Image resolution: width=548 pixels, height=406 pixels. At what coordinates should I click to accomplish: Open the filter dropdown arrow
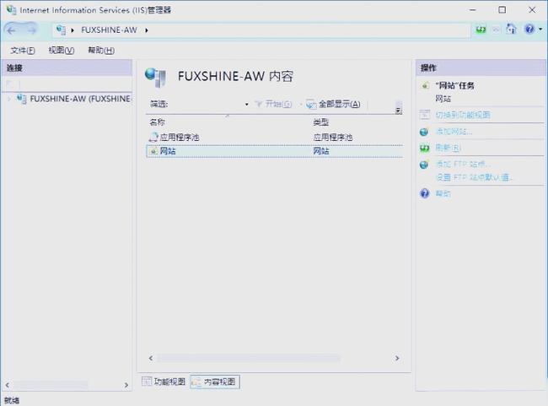pos(247,105)
